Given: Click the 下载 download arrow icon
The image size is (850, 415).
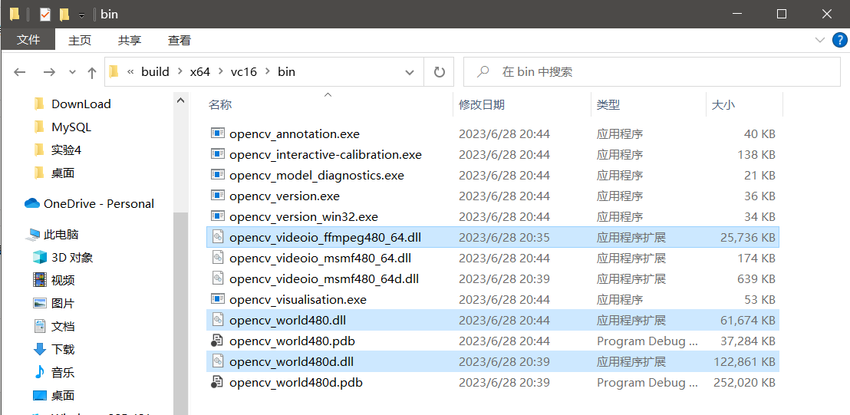Looking at the screenshot, I should tap(40, 349).
